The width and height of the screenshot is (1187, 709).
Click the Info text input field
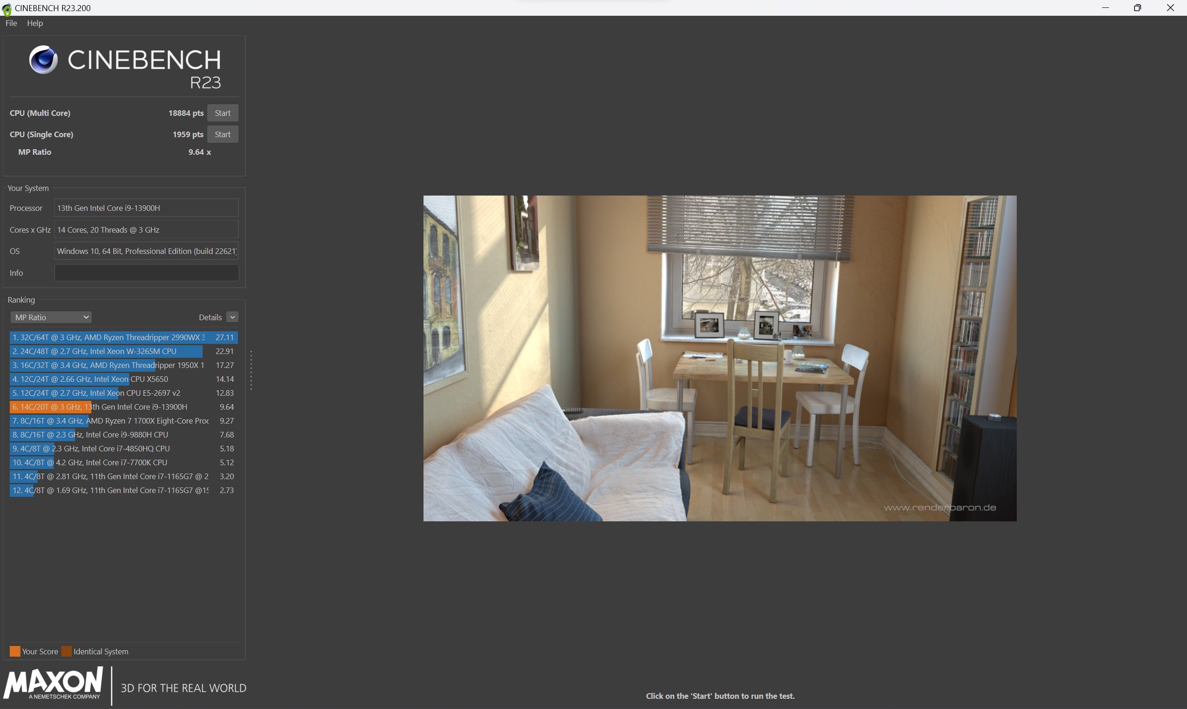coord(145,272)
